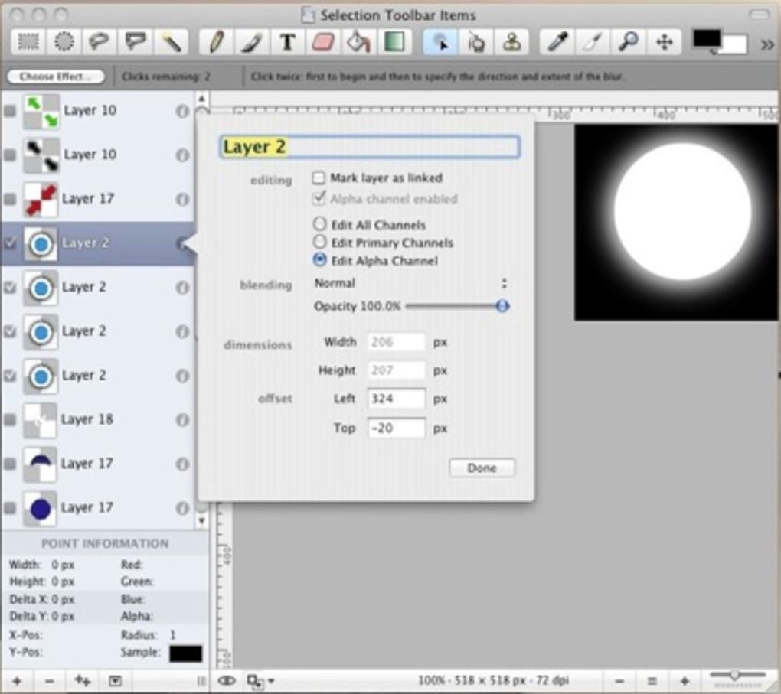Select the rectangular selection tool
This screenshot has height=694, width=781.
[x=28, y=42]
